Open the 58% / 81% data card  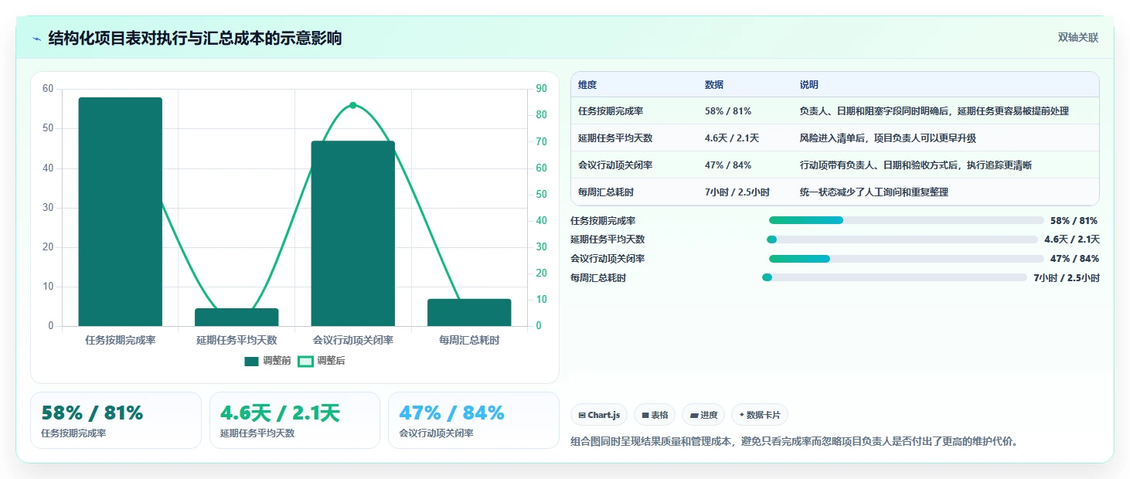point(116,420)
